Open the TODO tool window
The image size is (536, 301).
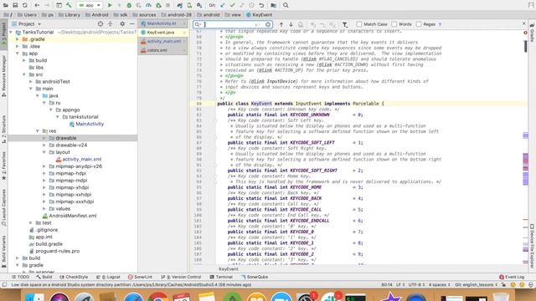[x=20, y=277]
